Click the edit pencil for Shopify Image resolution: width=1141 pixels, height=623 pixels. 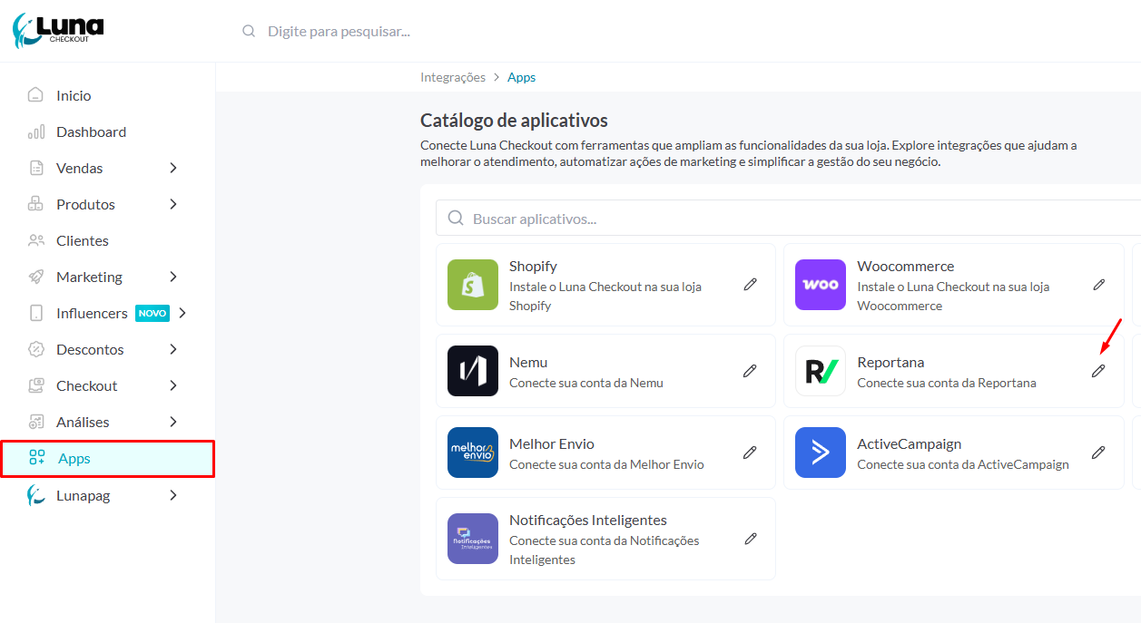(x=750, y=285)
